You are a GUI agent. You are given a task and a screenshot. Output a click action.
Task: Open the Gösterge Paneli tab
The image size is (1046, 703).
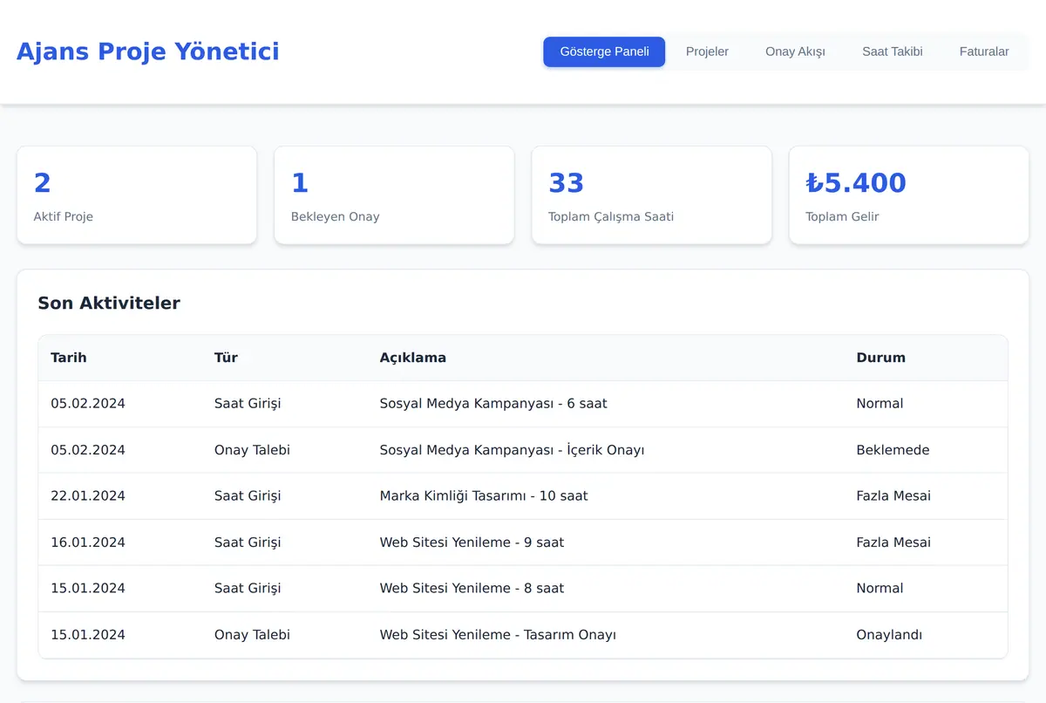[x=604, y=51]
